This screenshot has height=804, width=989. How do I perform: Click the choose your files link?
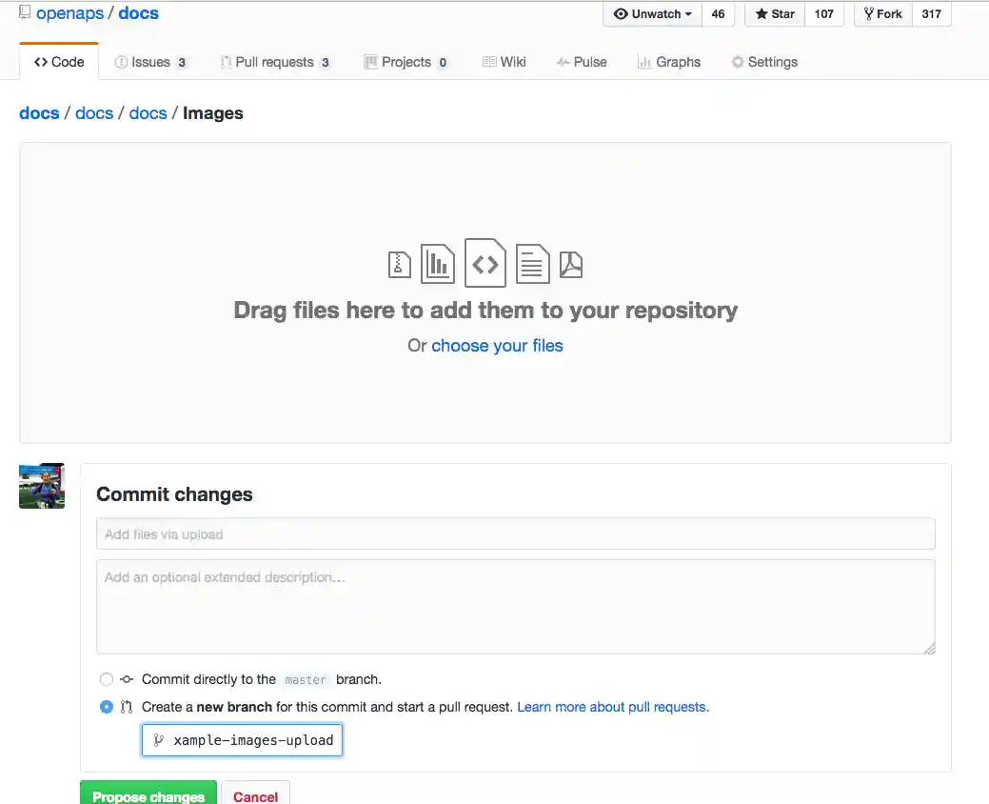(497, 345)
